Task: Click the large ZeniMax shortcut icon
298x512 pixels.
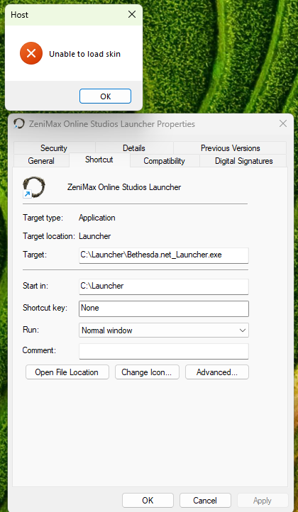Action: click(x=33, y=187)
